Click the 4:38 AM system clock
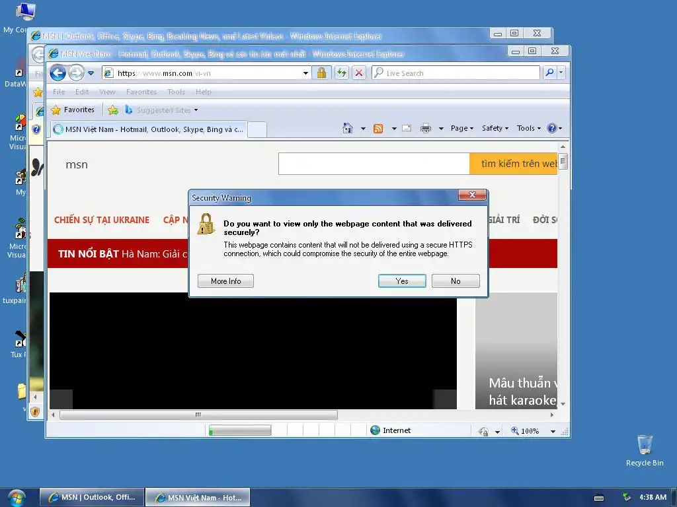Image resolution: width=677 pixels, height=507 pixels. click(x=653, y=497)
